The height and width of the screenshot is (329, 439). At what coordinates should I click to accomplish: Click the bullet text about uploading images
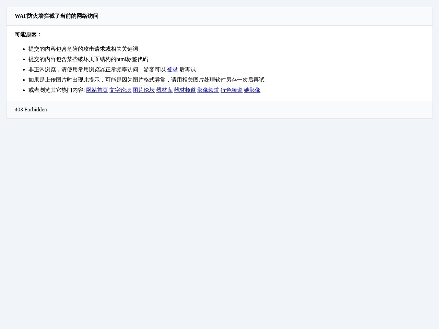tap(148, 80)
